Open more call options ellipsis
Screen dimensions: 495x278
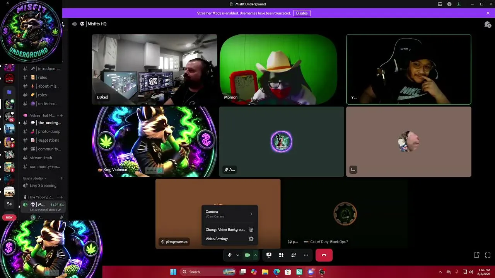306,255
